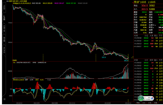Select the 明细 tab at bottom right
The image size is (163, 105).
(x=138, y=103)
